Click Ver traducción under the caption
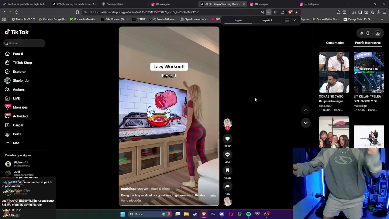 pyautogui.click(x=131, y=200)
